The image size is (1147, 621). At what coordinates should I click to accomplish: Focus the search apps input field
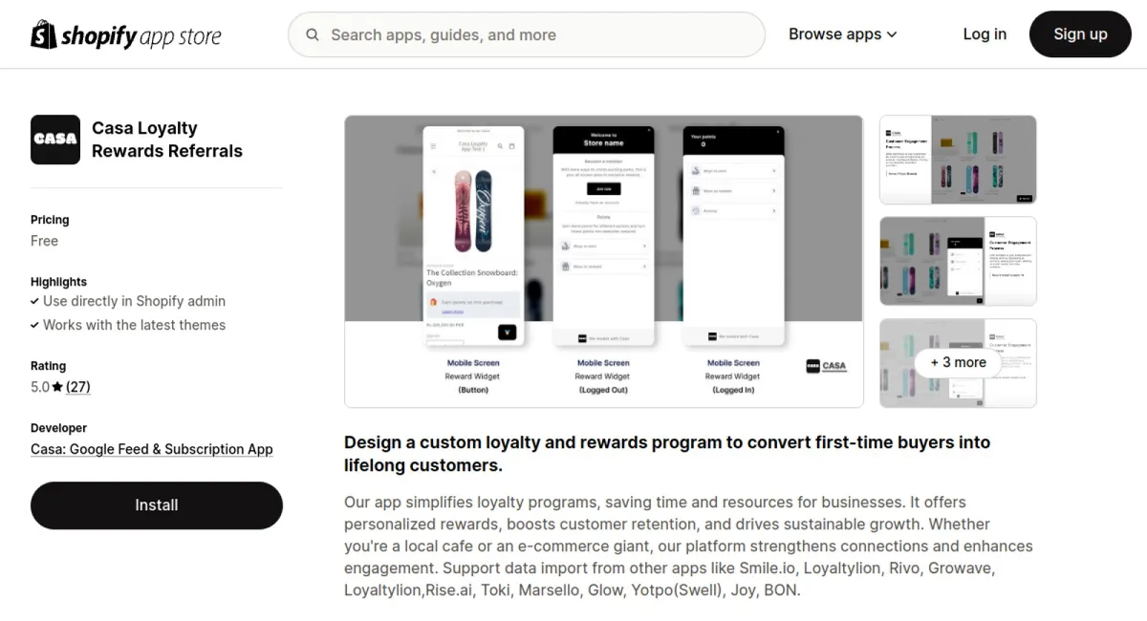(x=527, y=34)
